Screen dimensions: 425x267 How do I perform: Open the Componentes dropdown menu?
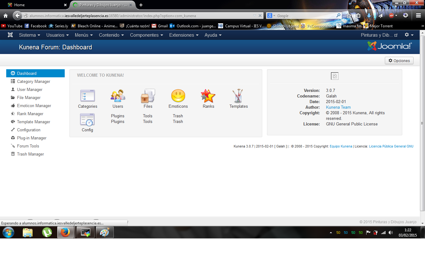coord(146,35)
